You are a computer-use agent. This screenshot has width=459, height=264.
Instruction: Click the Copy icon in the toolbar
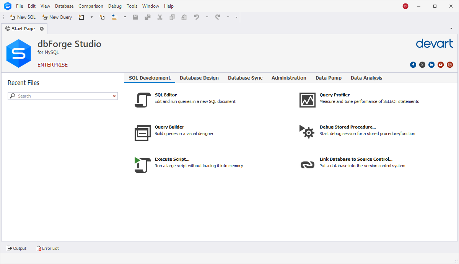point(172,17)
